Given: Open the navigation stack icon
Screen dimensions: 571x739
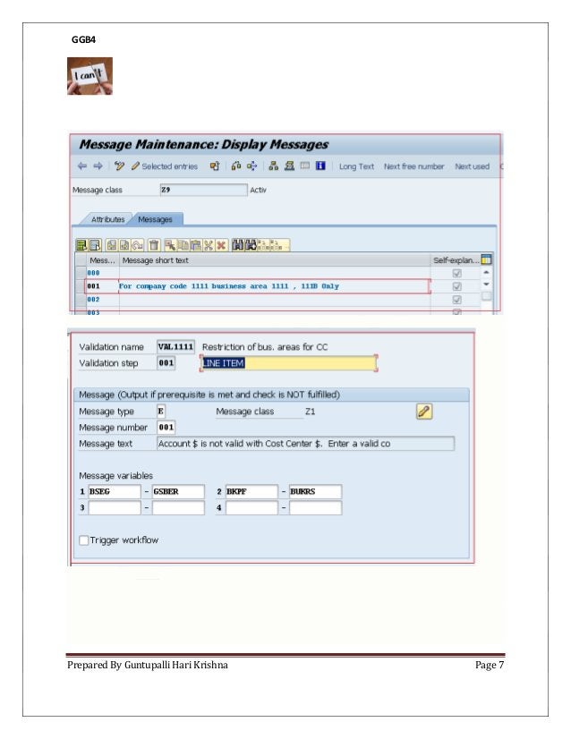Looking at the screenshot, I should [289, 166].
